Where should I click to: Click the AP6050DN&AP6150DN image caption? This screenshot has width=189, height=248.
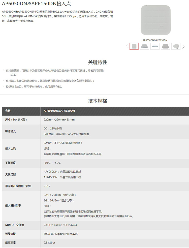155,40
